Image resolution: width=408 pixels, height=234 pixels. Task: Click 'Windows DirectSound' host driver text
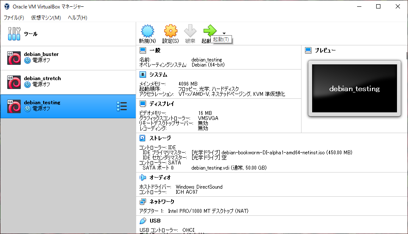coord(199,187)
